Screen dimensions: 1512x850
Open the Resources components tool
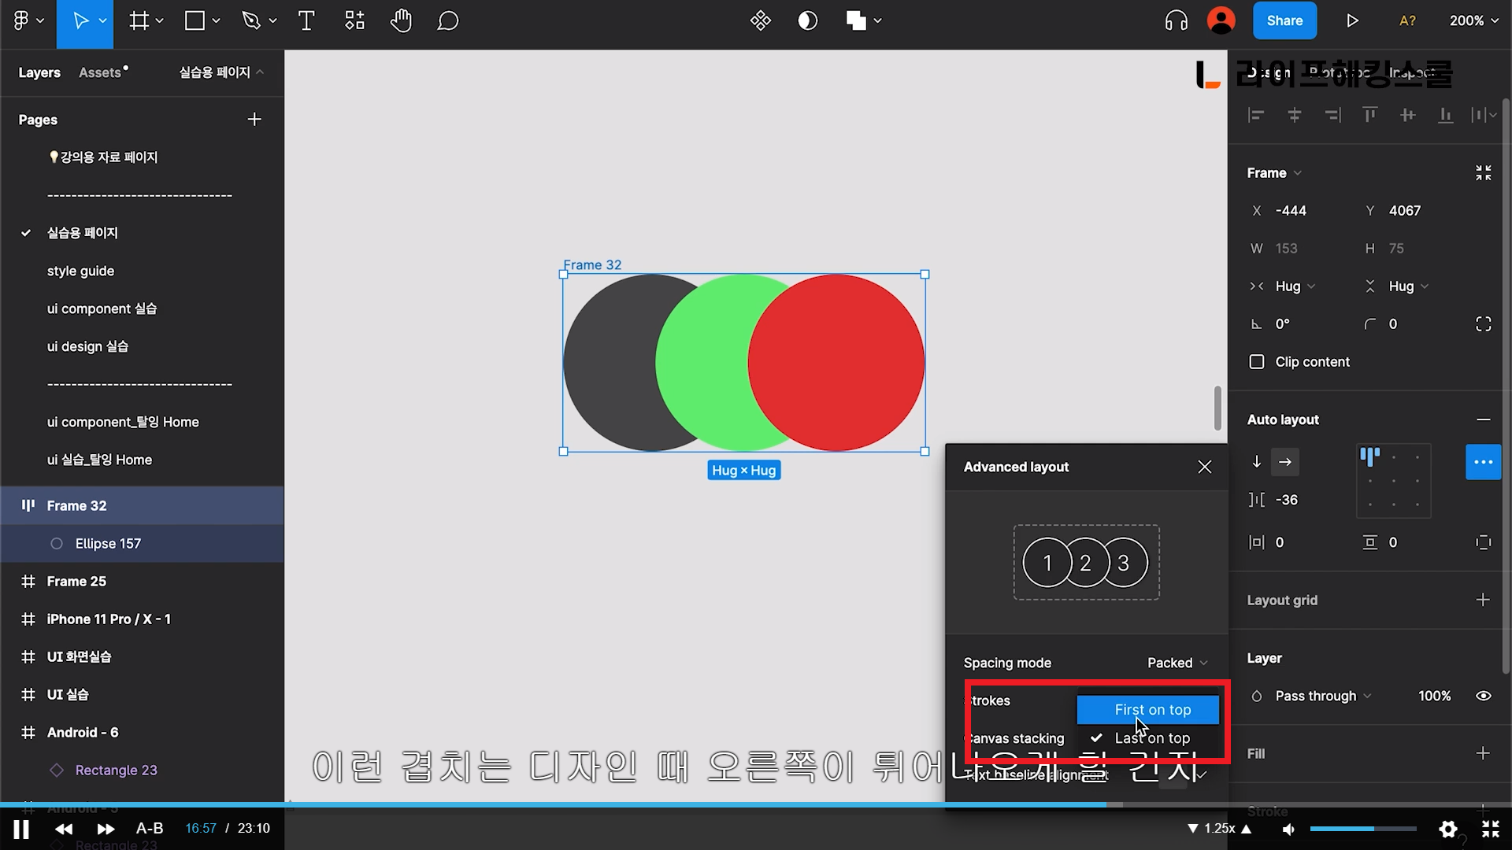[354, 21]
